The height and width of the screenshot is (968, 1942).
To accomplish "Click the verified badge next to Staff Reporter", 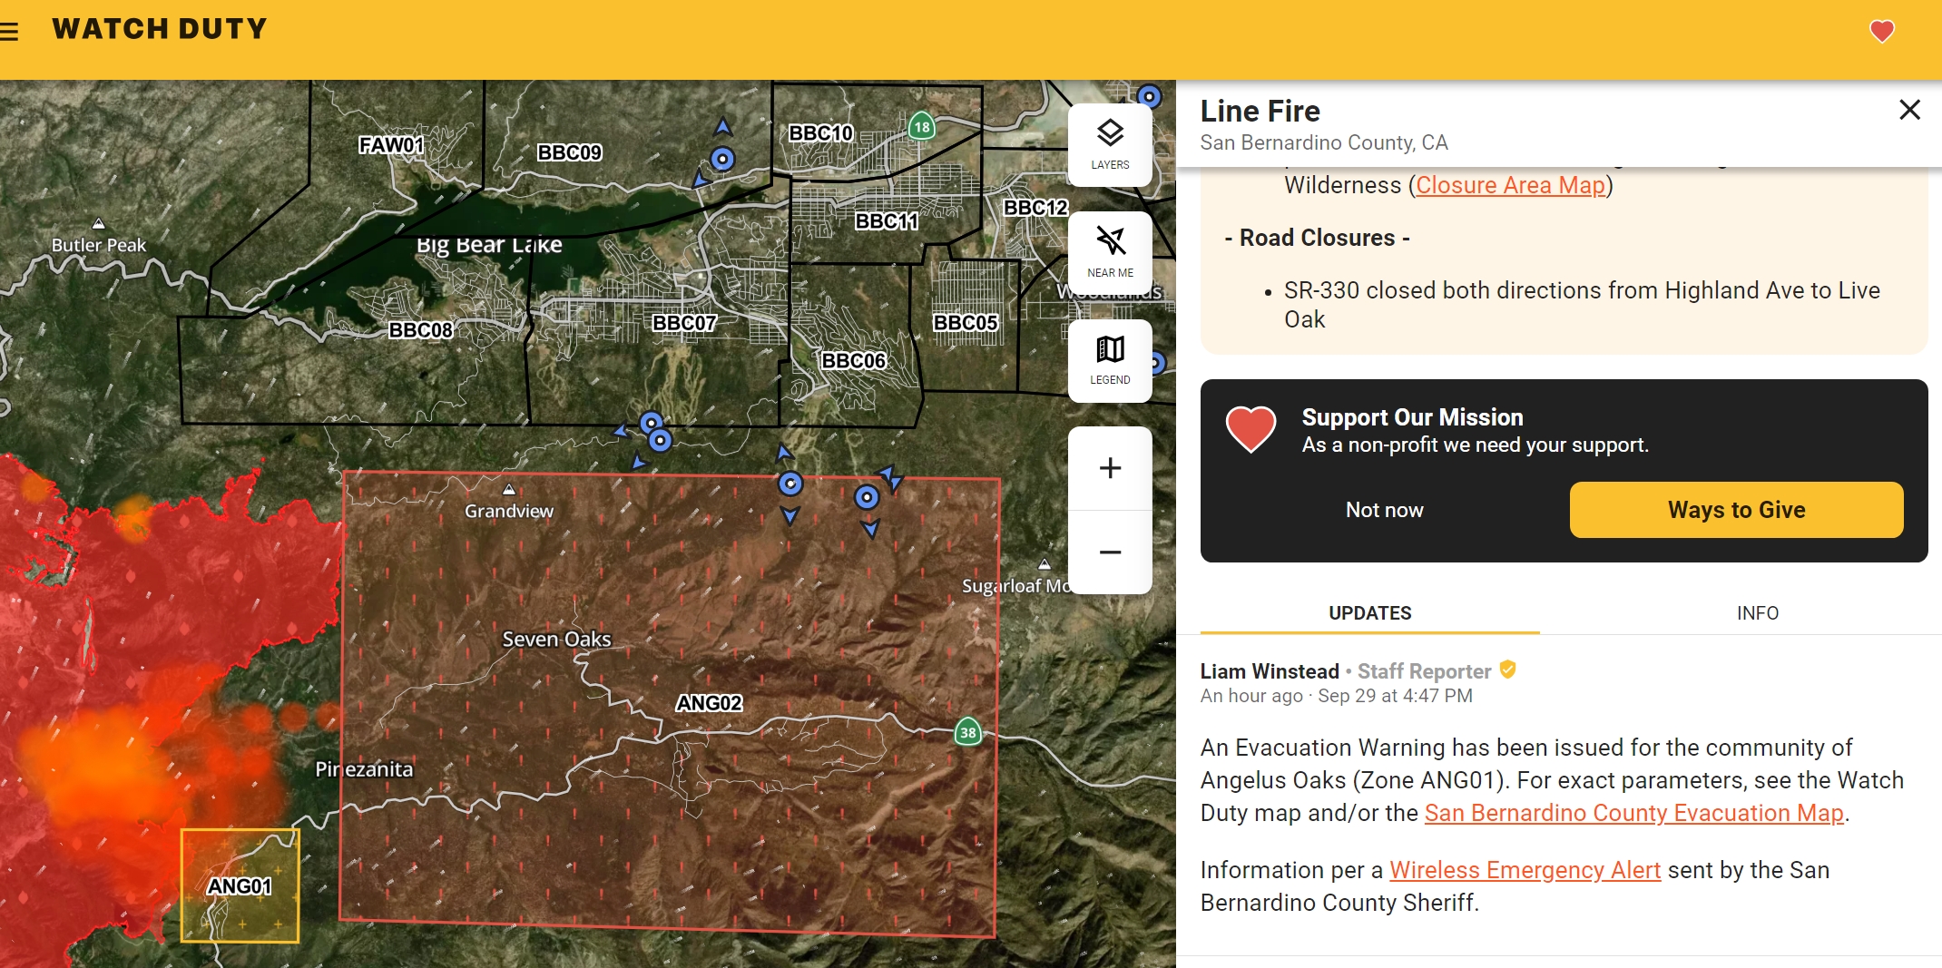I will (1508, 670).
